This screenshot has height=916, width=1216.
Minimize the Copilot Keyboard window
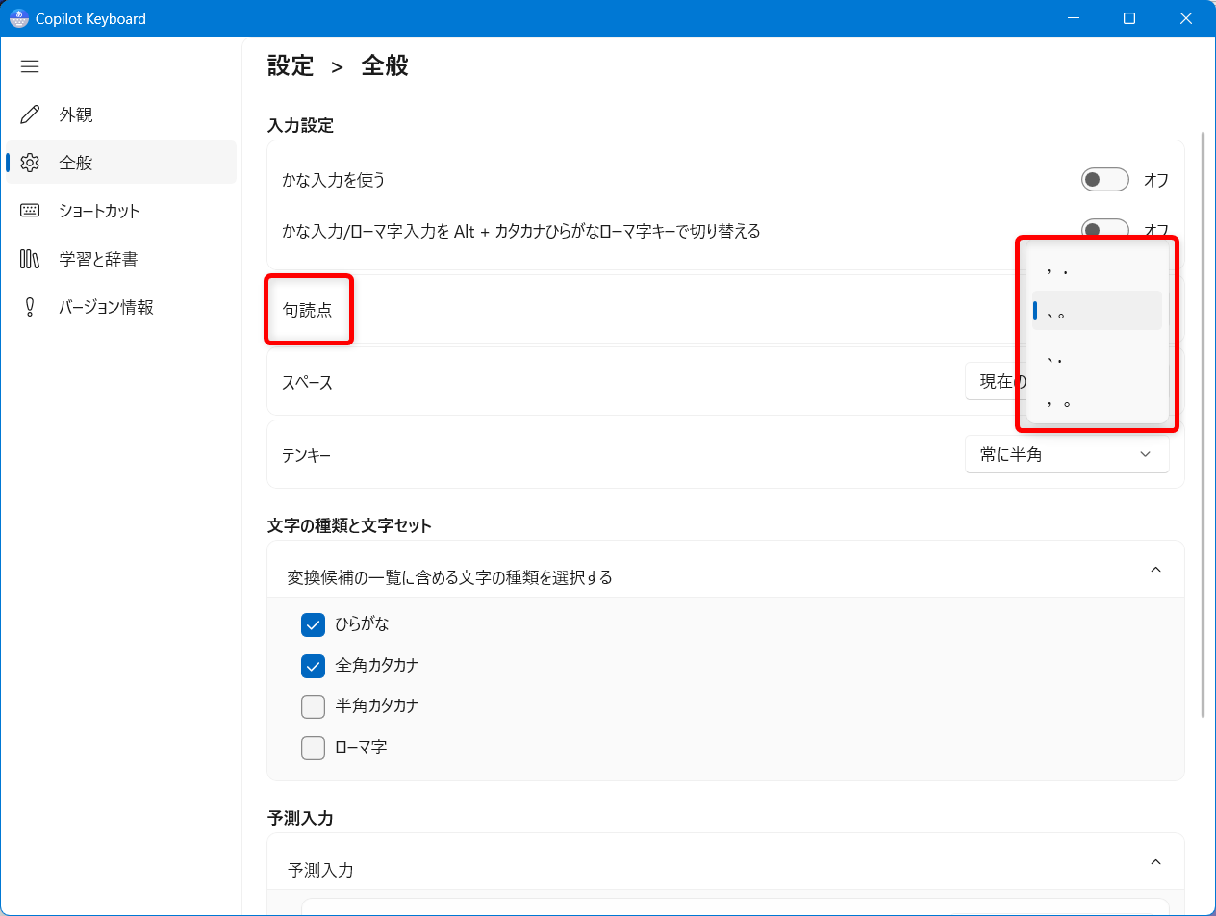pos(1073,18)
